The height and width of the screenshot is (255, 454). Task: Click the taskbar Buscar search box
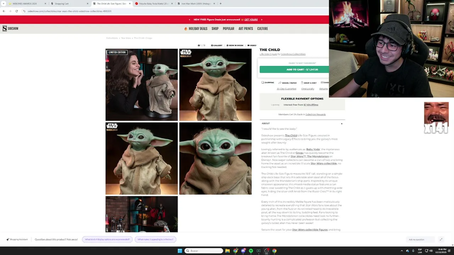click(204, 251)
